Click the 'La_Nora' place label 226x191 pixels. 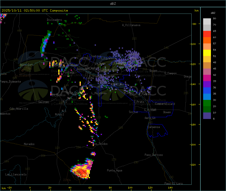(100, 63)
